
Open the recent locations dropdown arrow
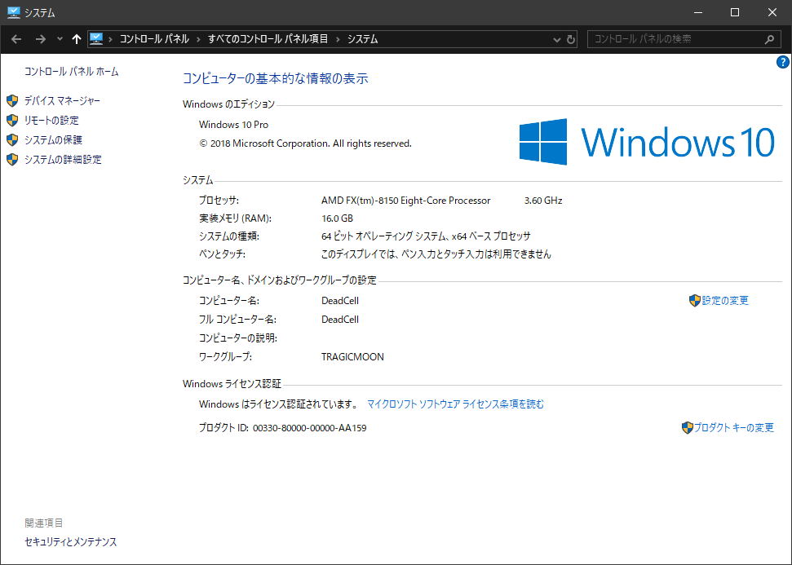coord(60,39)
